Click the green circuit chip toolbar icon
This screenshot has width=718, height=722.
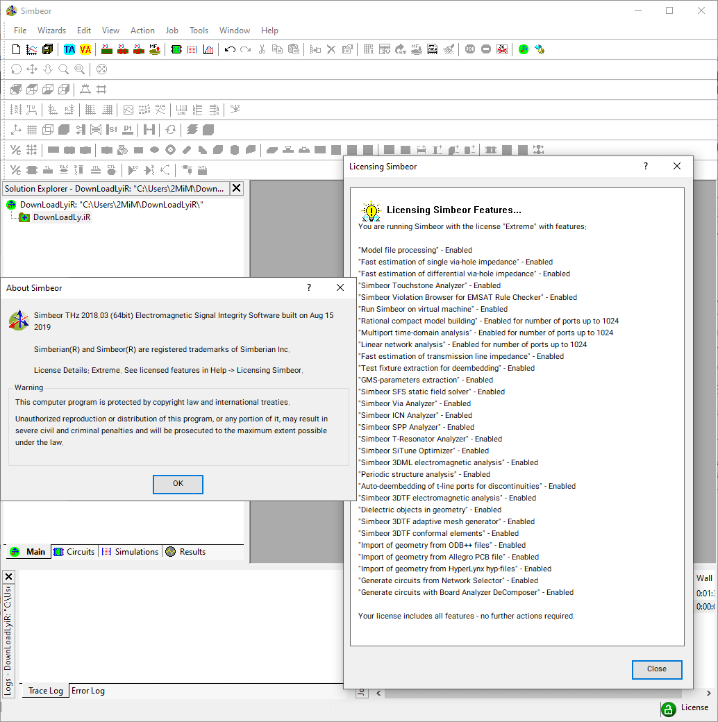coord(176,49)
